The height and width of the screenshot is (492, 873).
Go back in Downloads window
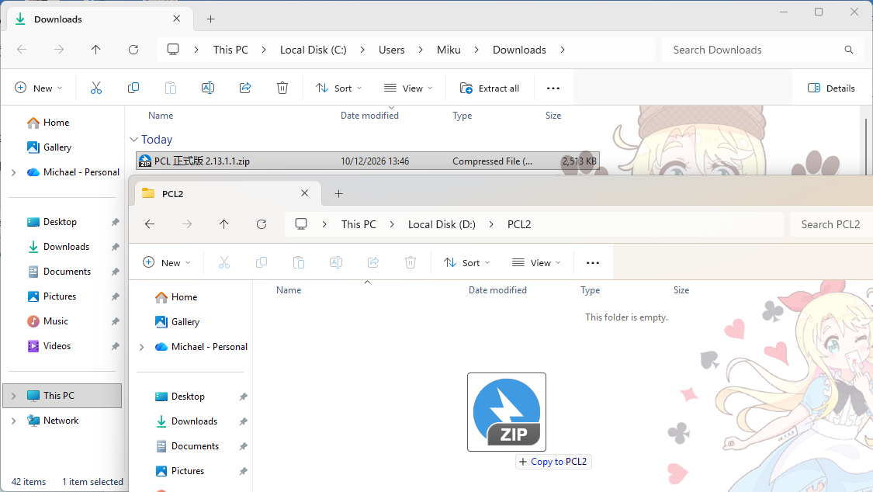(22, 50)
